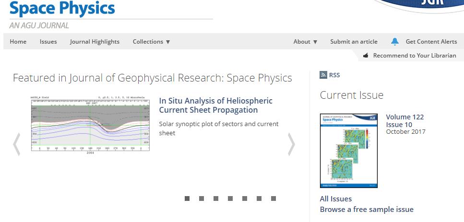This screenshot has width=464, height=222.
Task: Click the bell icon for content alerts
Action: (395, 41)
